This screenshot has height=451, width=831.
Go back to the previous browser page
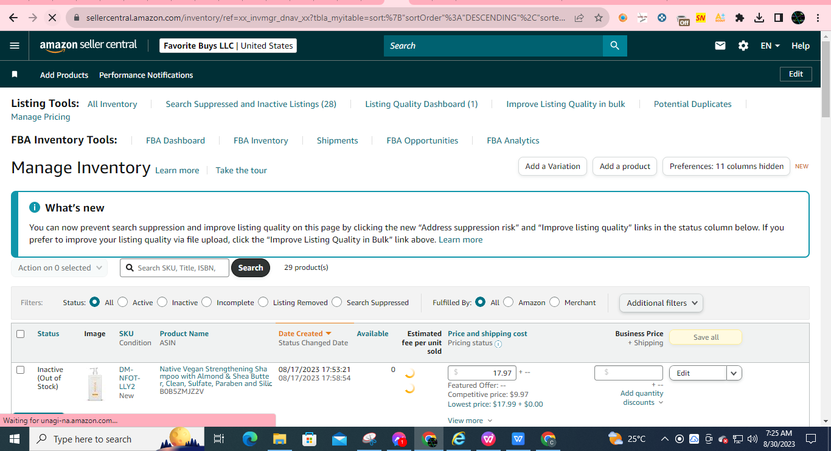[13, 18]
